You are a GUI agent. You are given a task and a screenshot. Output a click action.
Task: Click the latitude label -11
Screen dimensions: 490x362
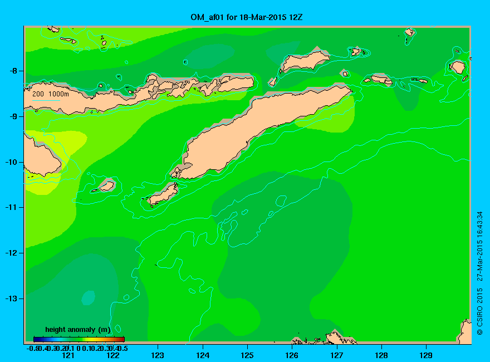coord(11,207)
